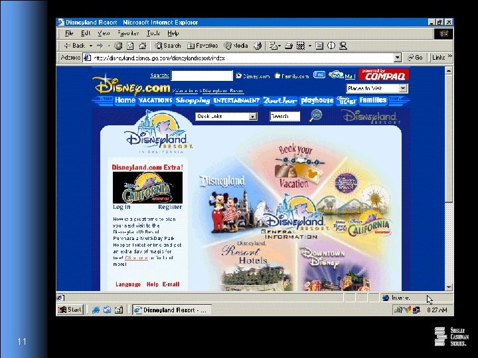Click the Print toolbar icon
Screen dimensions: 478x358
tap(288, 46)
